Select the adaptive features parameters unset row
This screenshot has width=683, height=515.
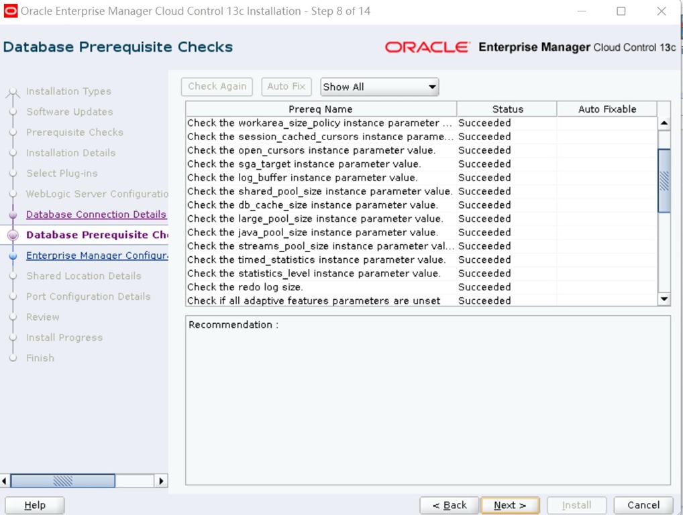[x=421, y=300]
